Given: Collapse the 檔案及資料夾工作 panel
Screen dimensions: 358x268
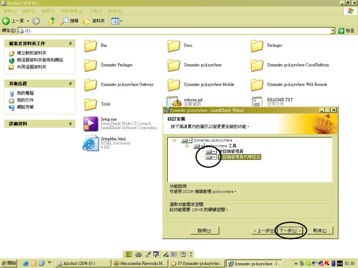Looking at the screenshot, I should point(70,43).
